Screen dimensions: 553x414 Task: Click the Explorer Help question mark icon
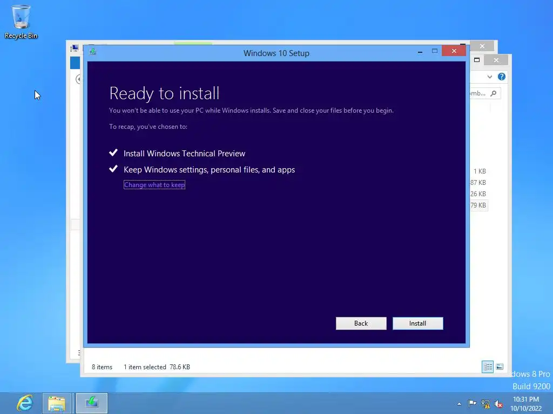502,77
